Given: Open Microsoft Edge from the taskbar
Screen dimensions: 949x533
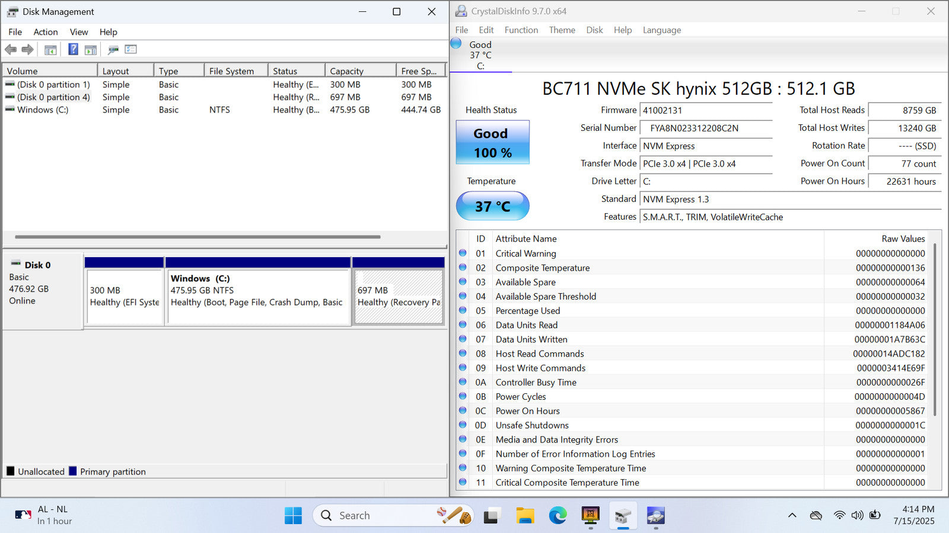Looking at the screenshot, I should click(x=558, y=516).
